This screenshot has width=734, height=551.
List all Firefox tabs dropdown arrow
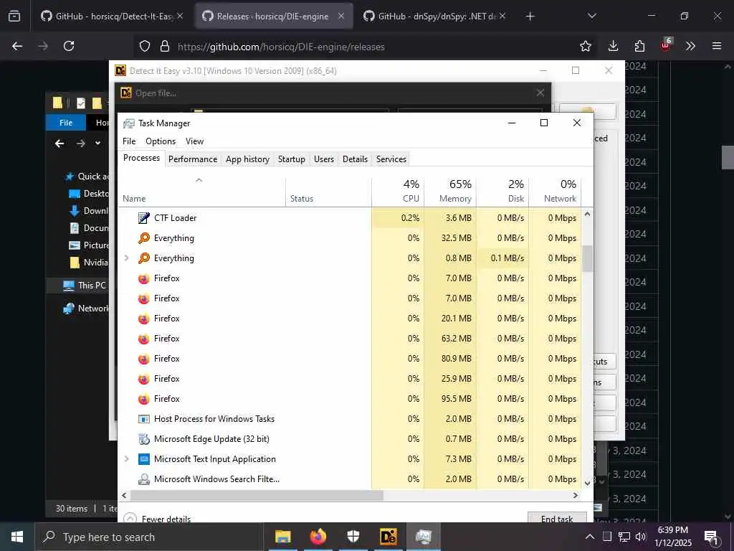pyautogui.click(x=591, y=17)
